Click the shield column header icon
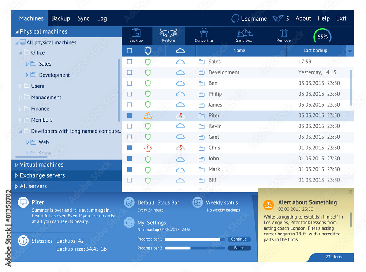The image size is (366, 272). click(148, 51)
